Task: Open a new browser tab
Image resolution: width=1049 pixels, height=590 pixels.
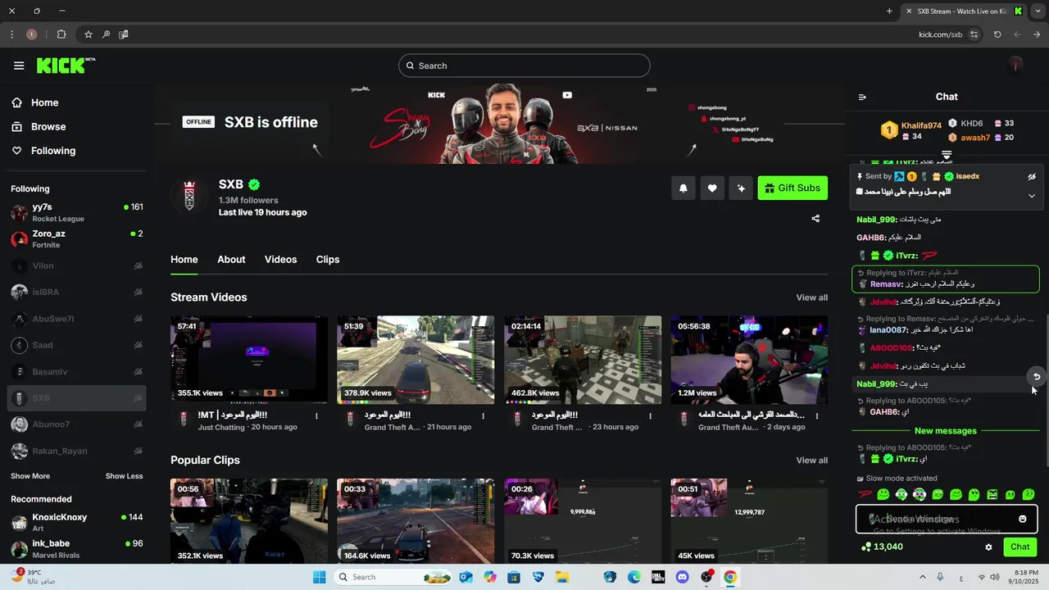Action: [x=889, y=11]
